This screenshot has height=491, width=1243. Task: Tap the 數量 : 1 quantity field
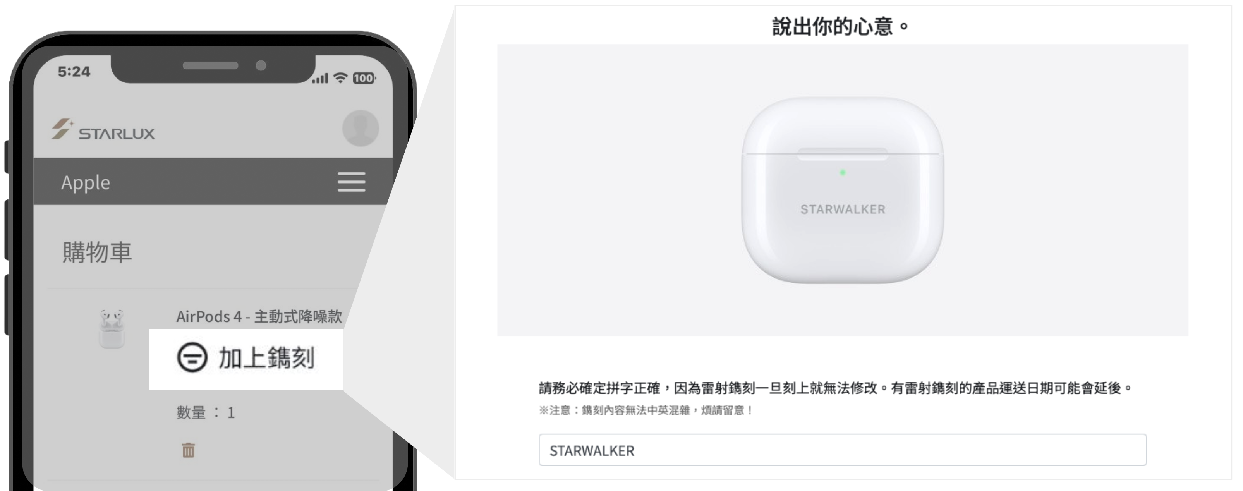(x=206, y=412)
